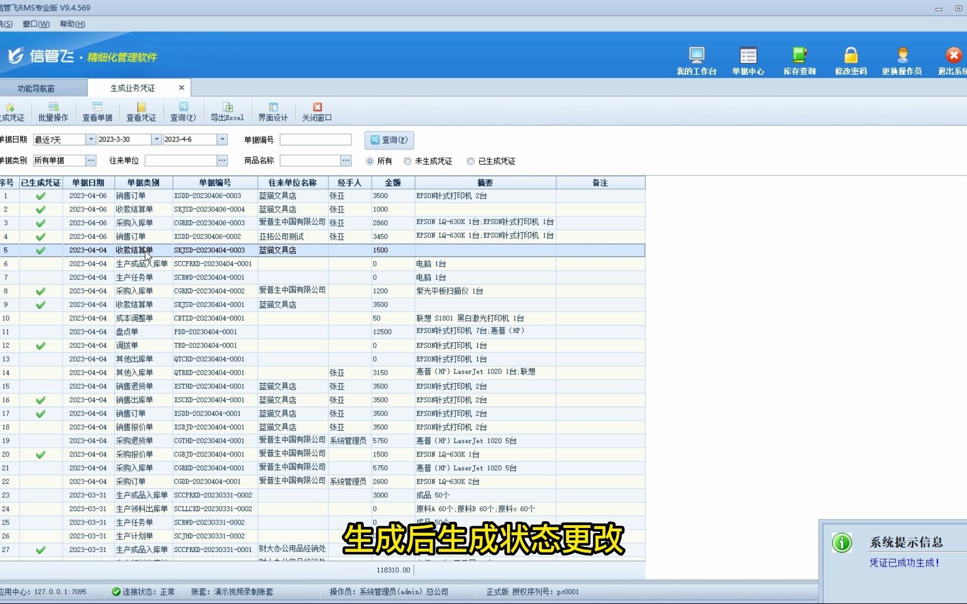Click the 批量操作 batch operation icon

pyautogui.click(x=54, y=111)
